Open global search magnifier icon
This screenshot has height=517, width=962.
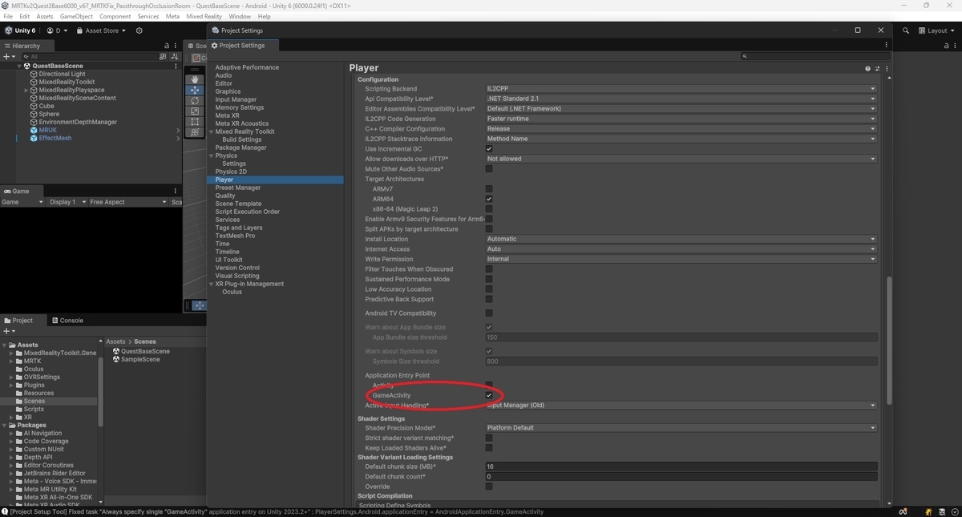point(906,30)
